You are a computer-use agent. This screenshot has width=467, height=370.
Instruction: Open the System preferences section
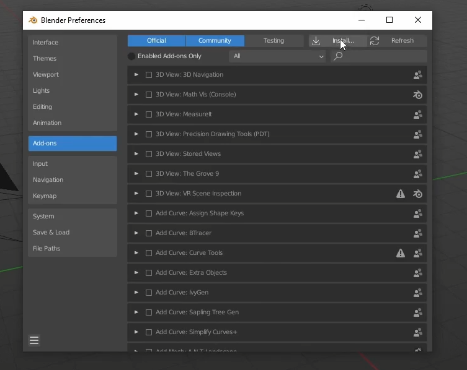point(73,217)
